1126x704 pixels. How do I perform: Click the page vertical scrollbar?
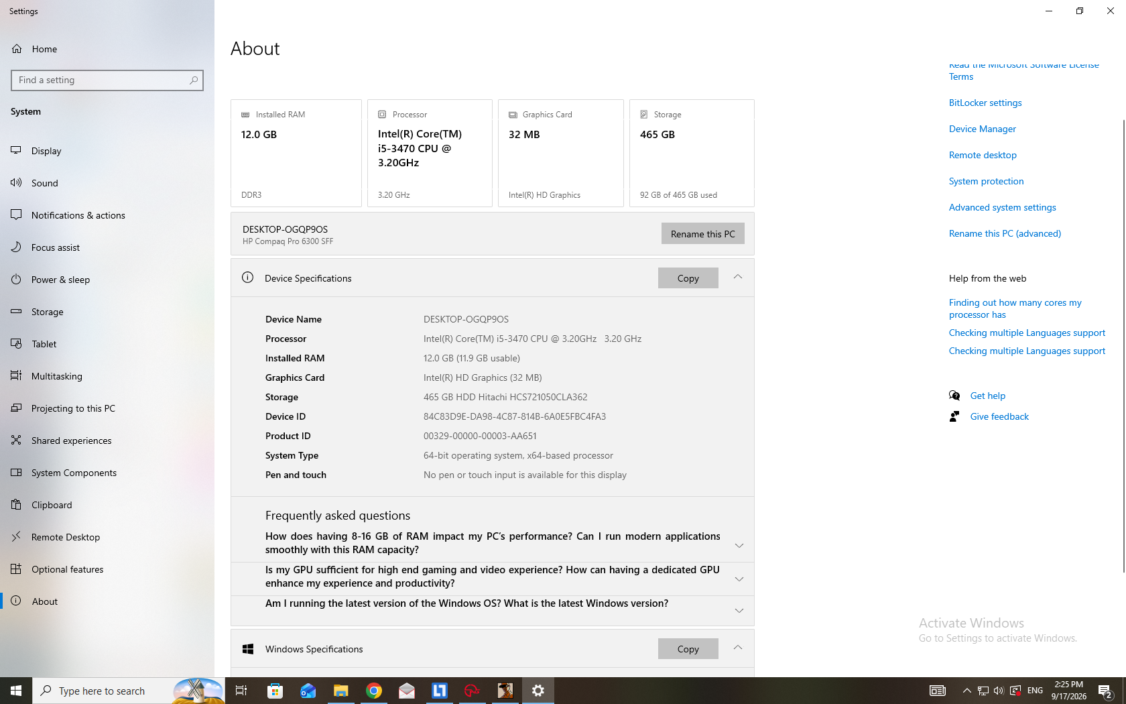[x=1123, y=345]
